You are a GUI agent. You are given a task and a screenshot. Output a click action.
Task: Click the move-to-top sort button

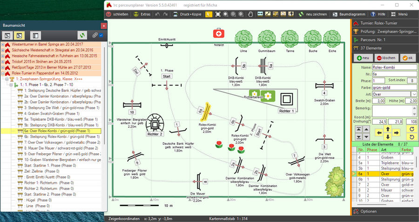[358, 129]
